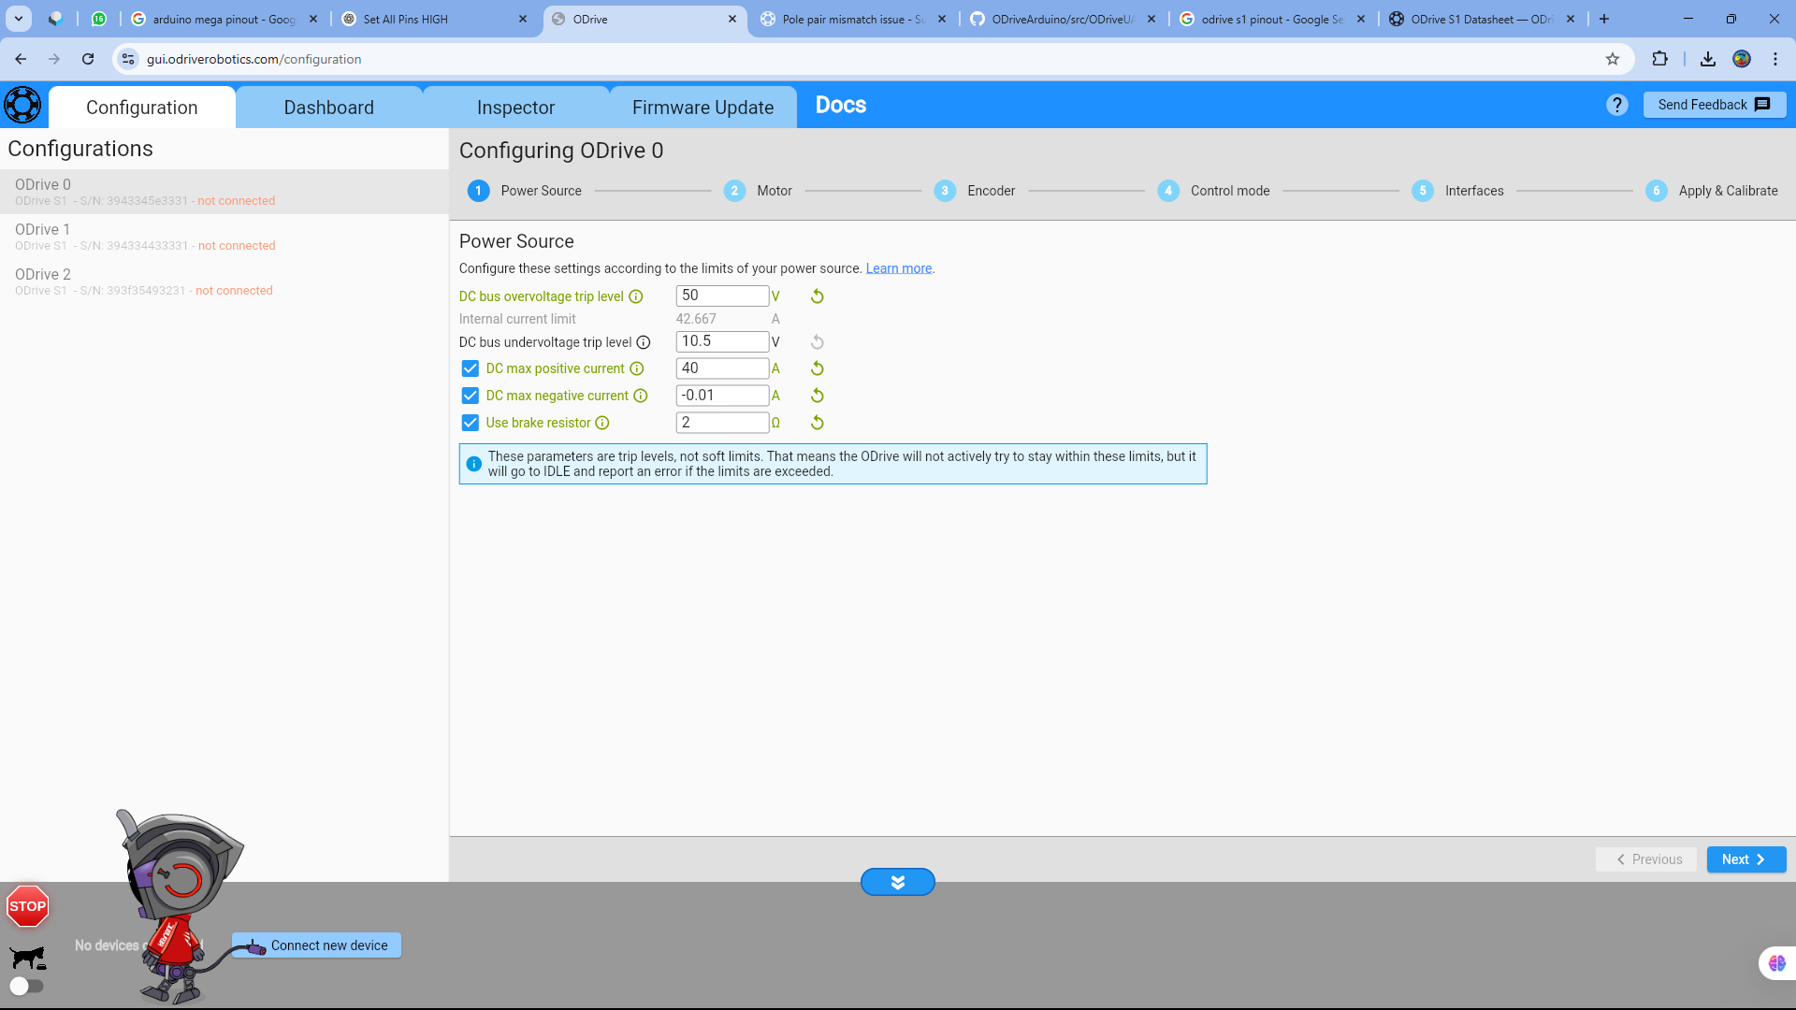Go back in browser history
Screen dimensions: 1796x1010
tap(21, 59)
